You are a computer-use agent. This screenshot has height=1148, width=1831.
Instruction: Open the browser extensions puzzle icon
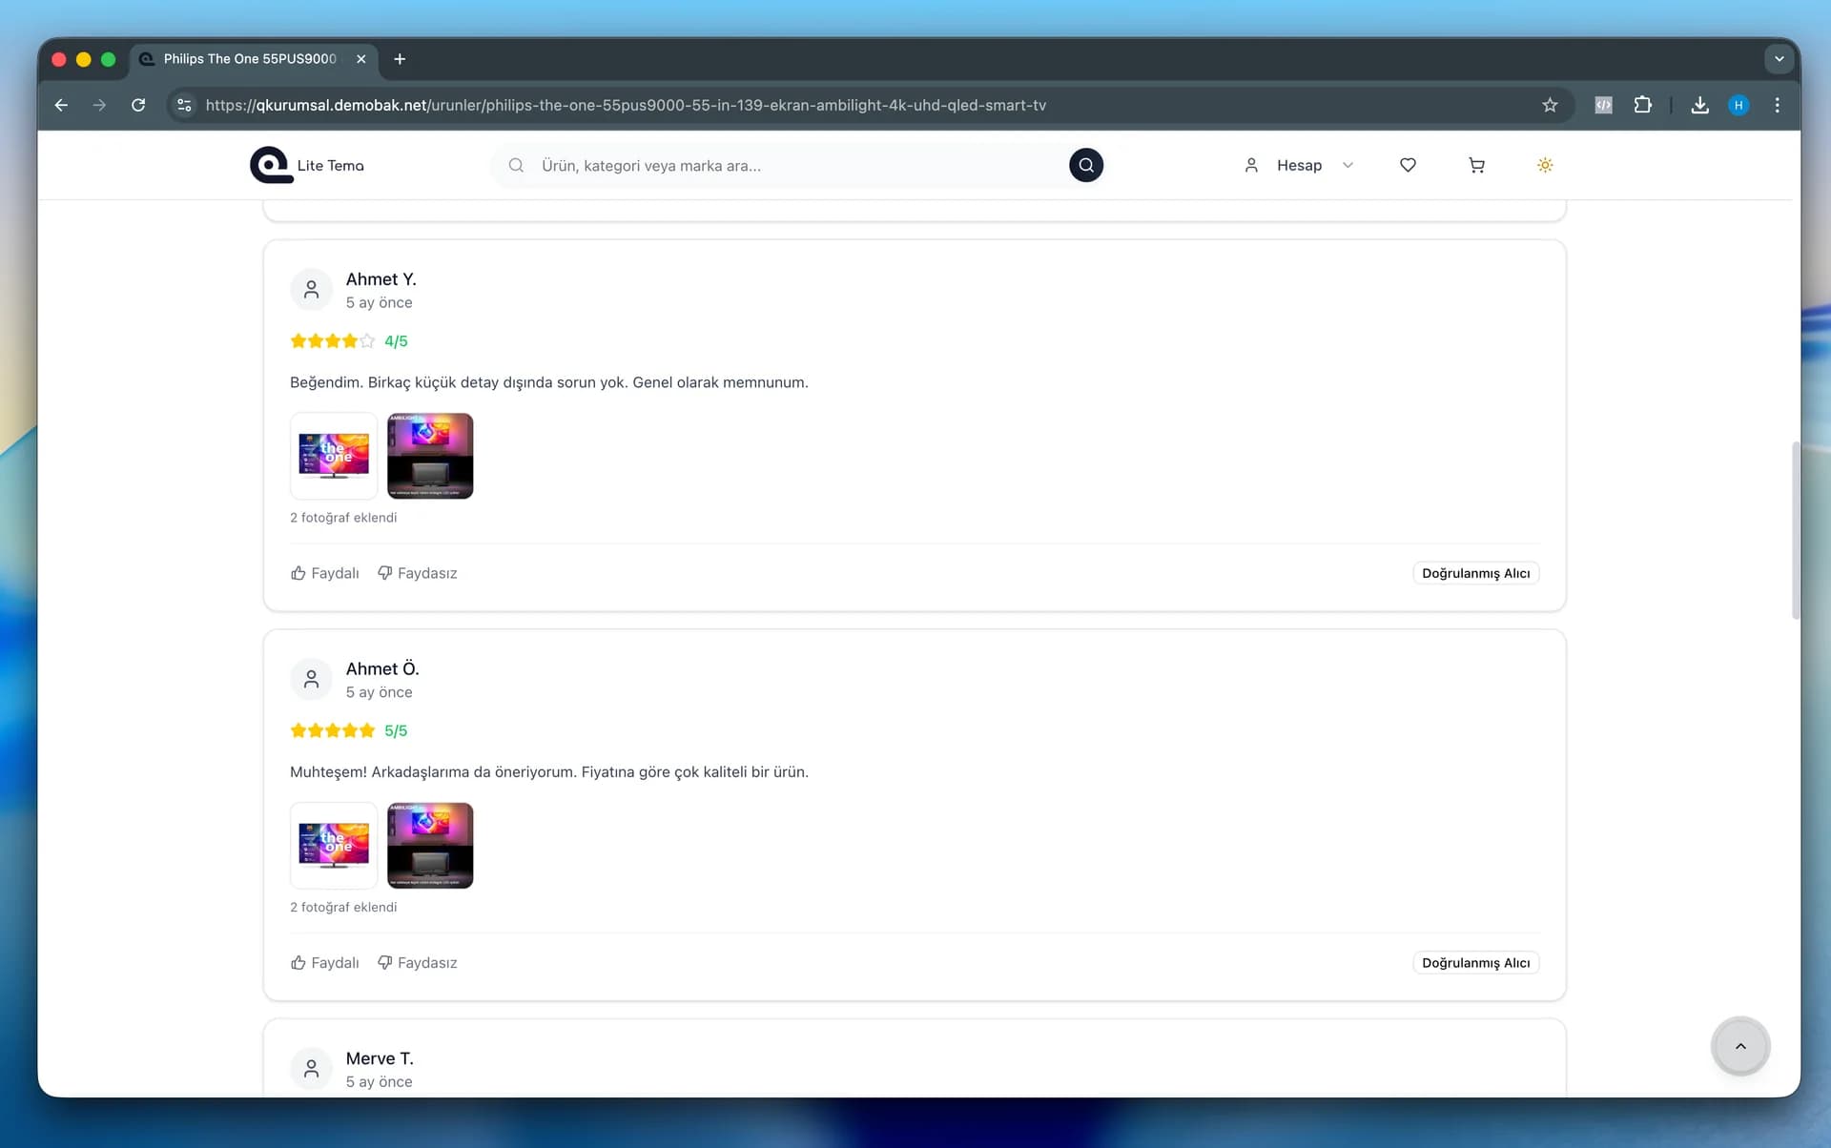[x=1642, y=105]
